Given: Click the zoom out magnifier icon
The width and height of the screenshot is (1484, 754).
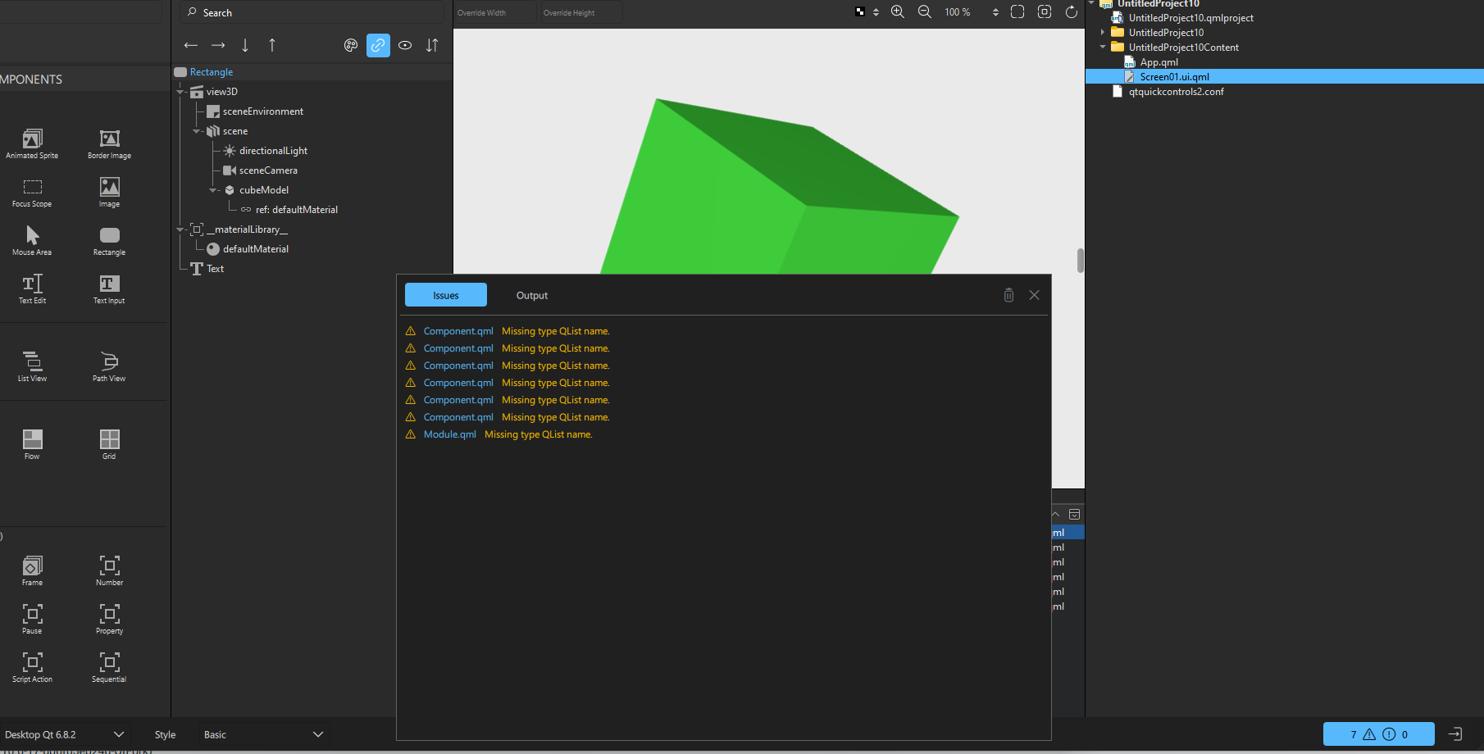Looking at the screenshot, I should [x=924, y=11].
